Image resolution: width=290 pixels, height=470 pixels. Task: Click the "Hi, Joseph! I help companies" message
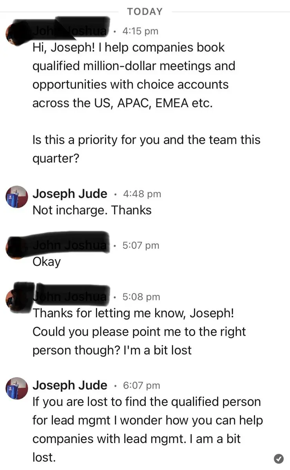coord(133,75)
